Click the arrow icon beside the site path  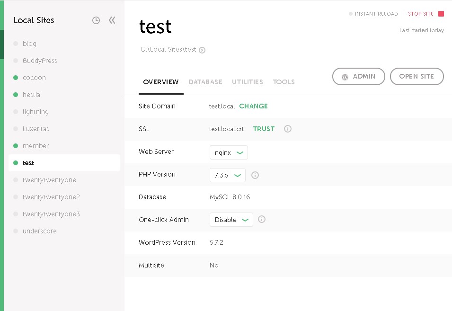point(202,50)
